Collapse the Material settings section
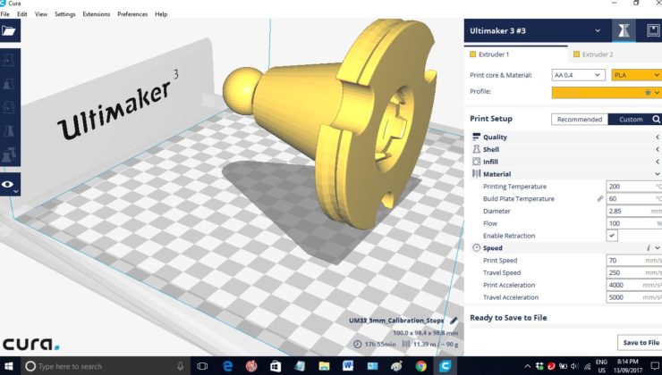662x375 pixels. (657, 174)
